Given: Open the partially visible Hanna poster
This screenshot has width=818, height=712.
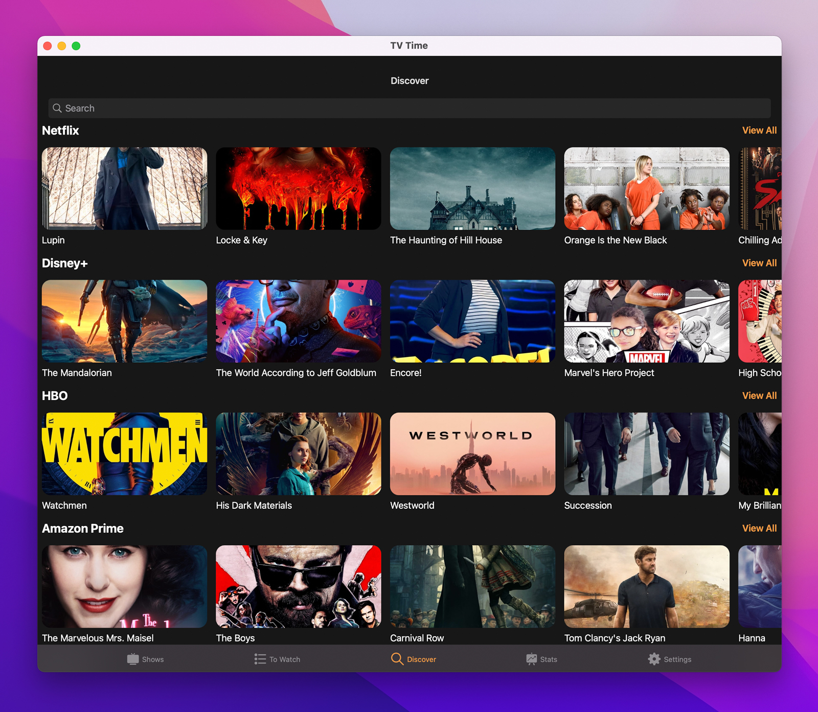Looking at the screenshot, I should click(760, 586).
